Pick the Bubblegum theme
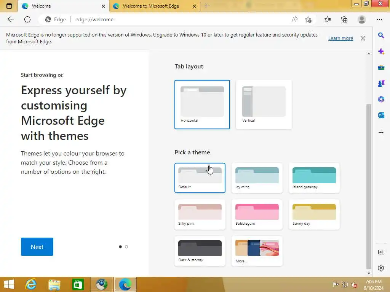 click(257, 214)
